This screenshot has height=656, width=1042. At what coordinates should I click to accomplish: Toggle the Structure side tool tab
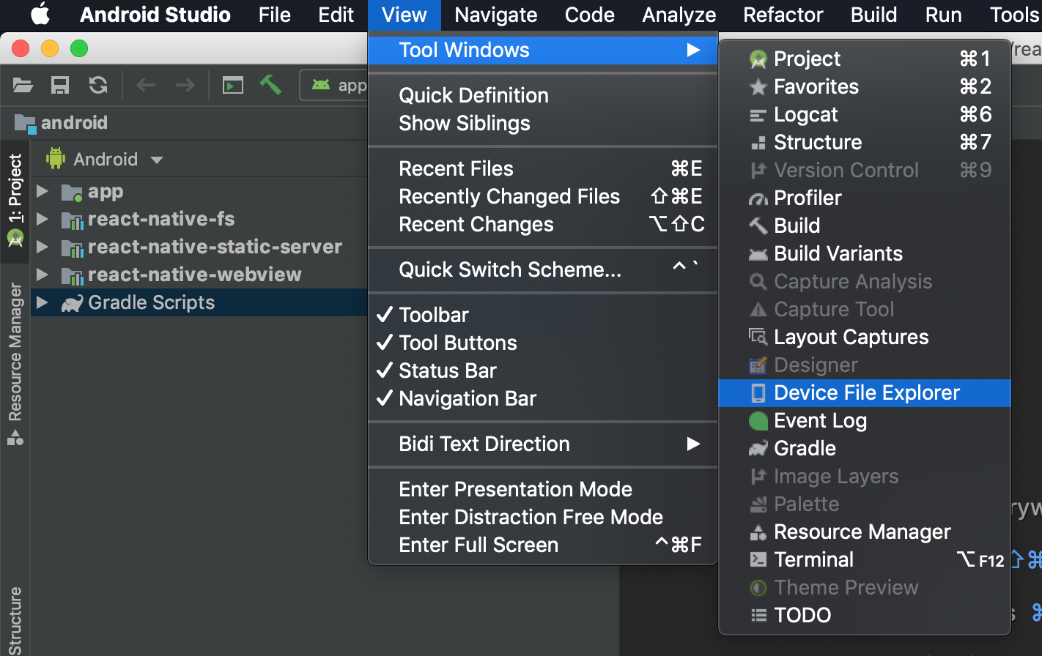point(15,621)
